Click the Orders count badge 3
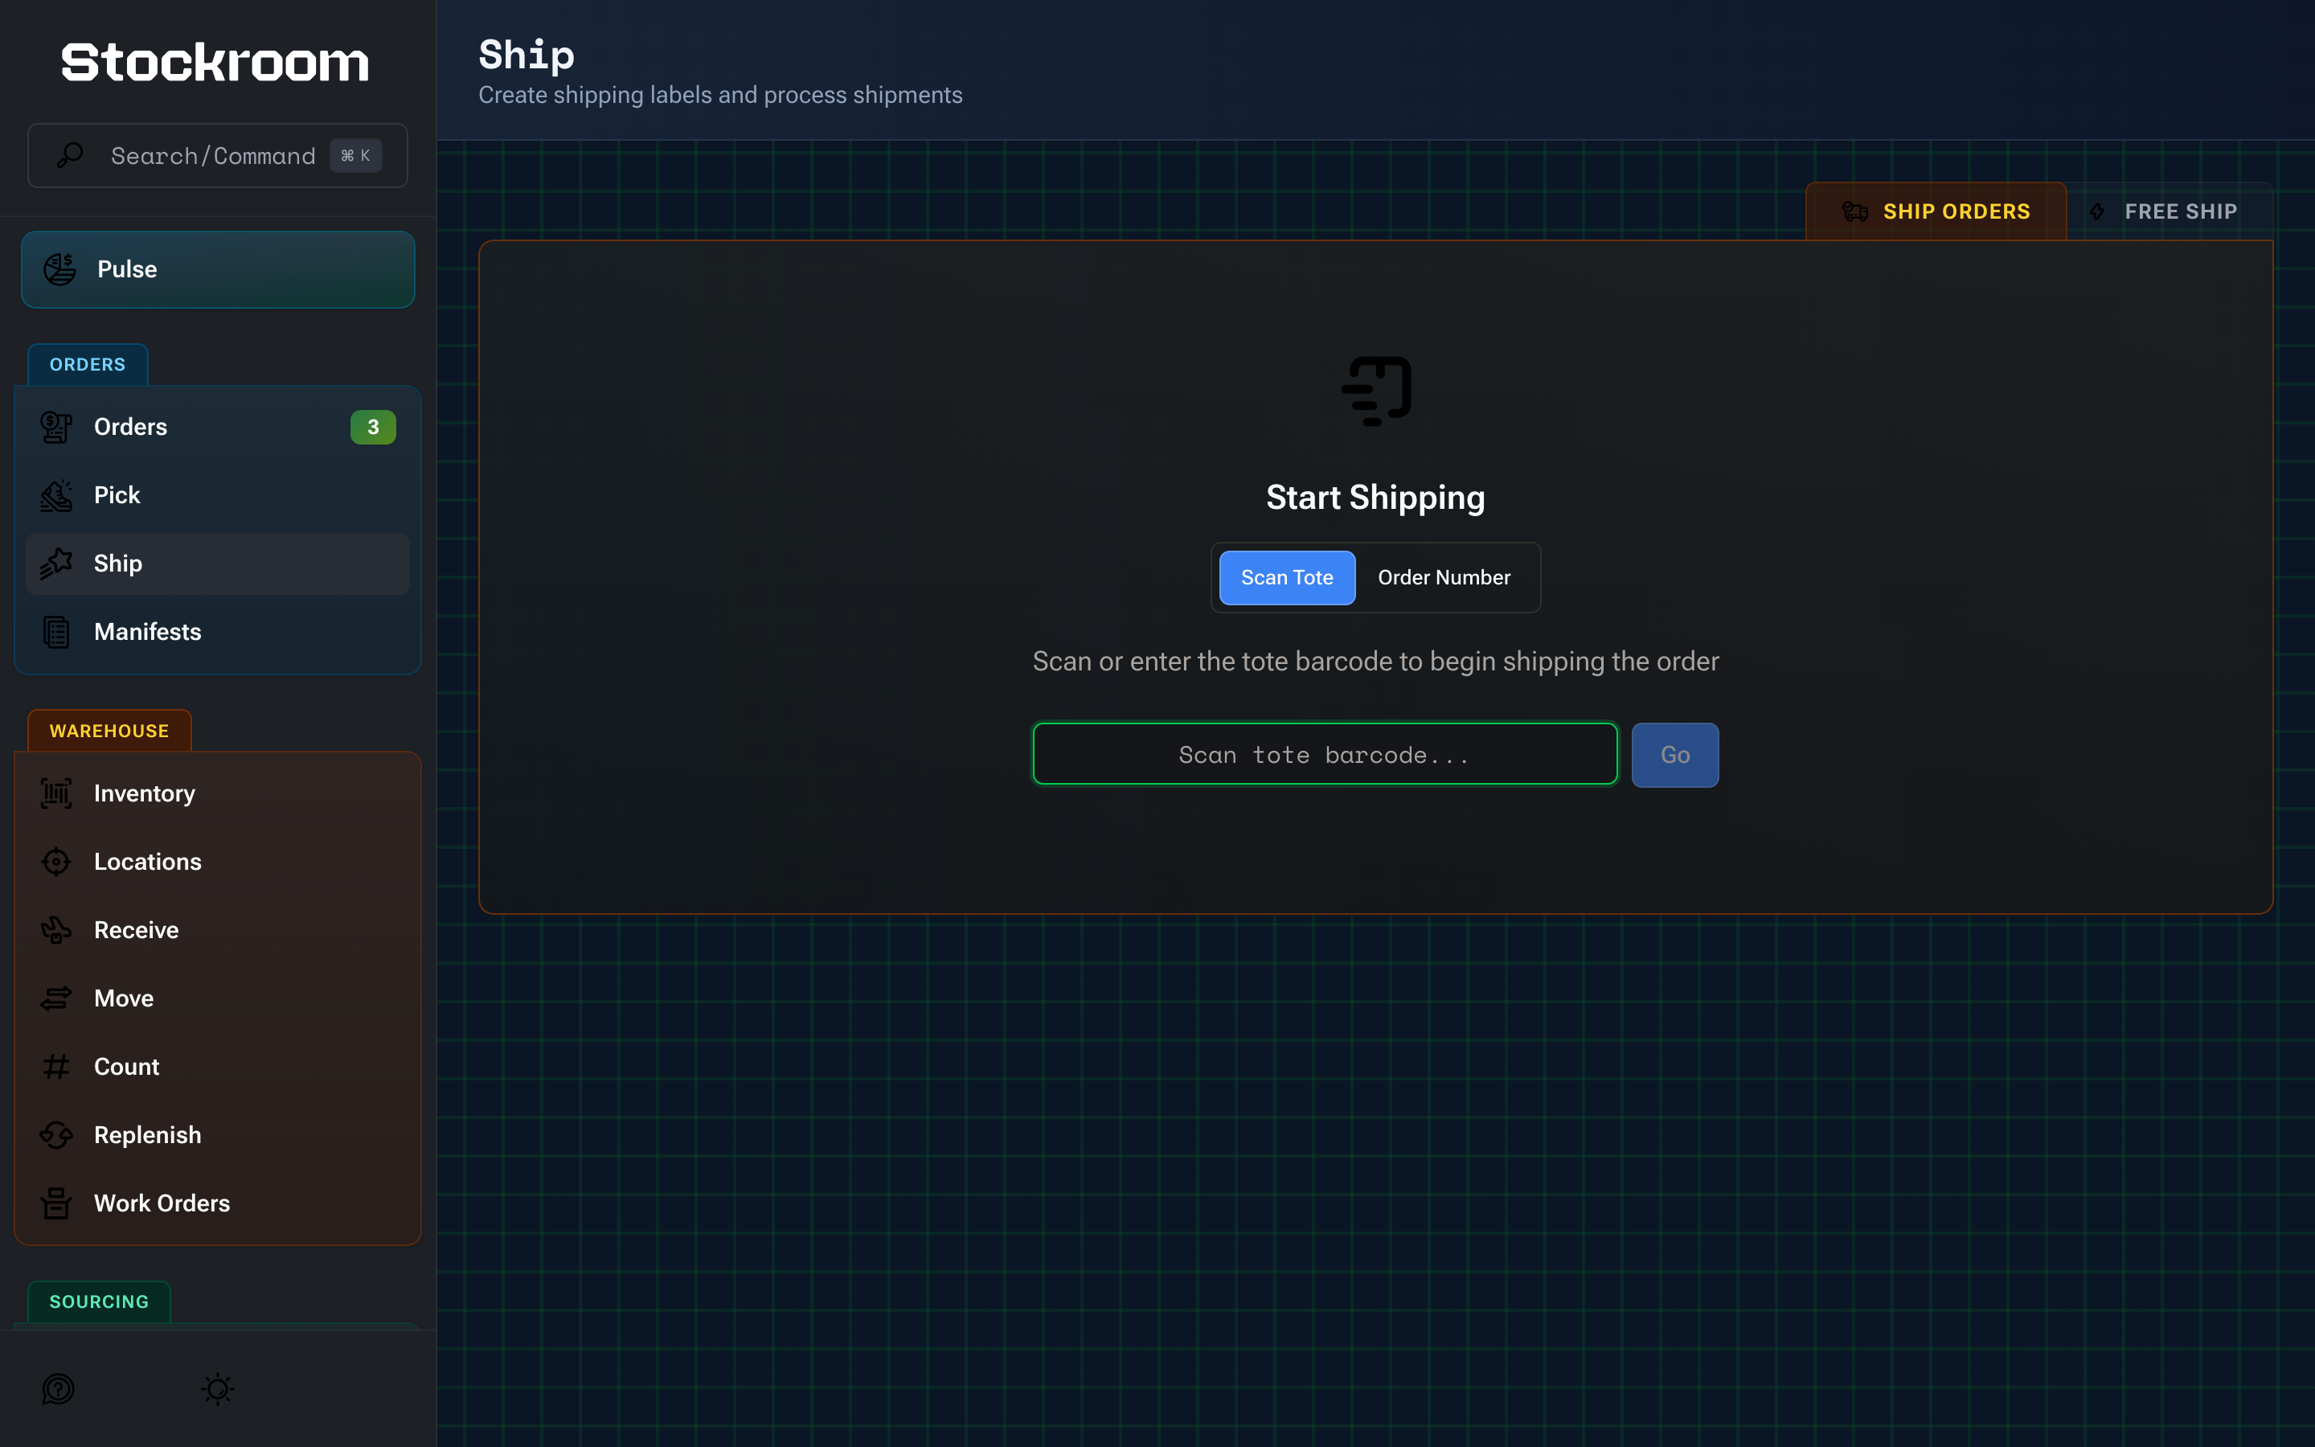Screen dimensions: 2315x1447 [x=373, y=427]
